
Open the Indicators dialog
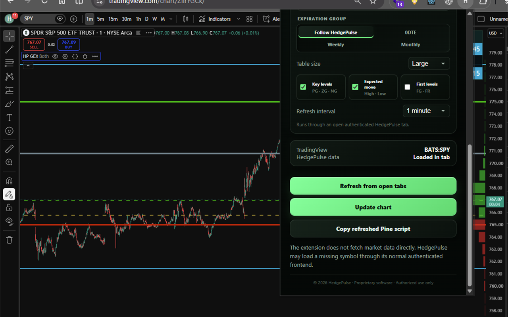[215, 19]
